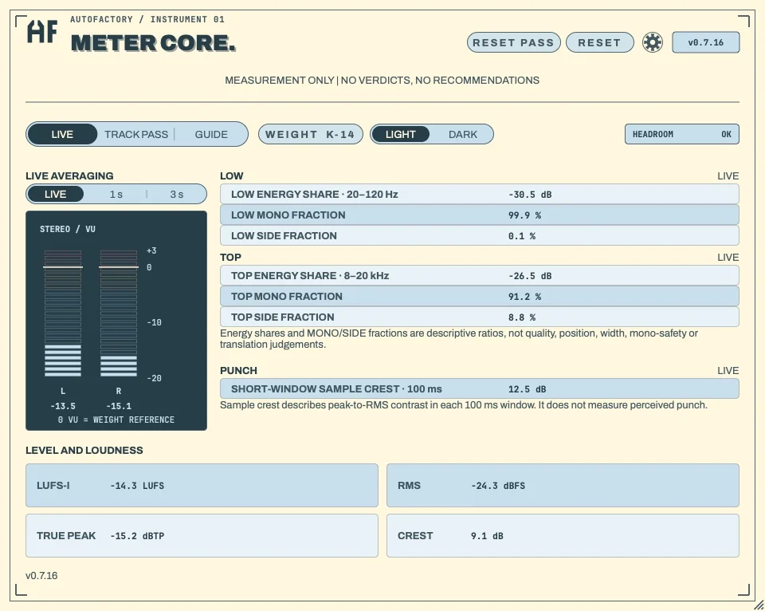Click the -20 VU scale mark
Viewport: 765px width, 611px height.
click(154, 378)
